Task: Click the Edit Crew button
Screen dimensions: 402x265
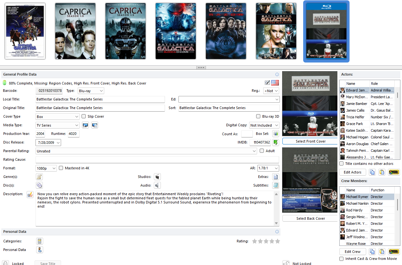Action: [352, 252]
